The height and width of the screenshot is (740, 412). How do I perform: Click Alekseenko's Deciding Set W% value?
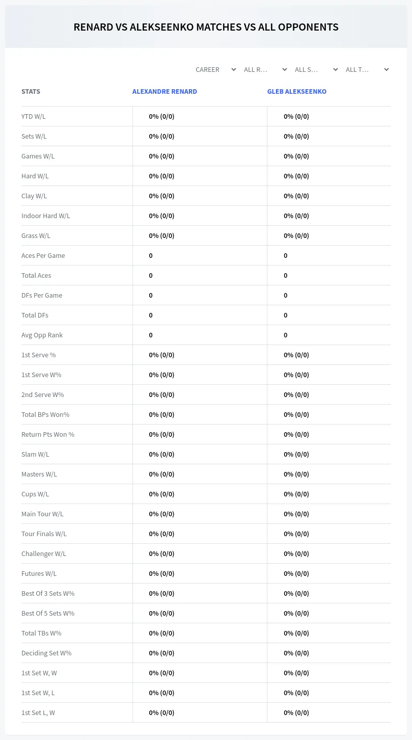(296, 653)
